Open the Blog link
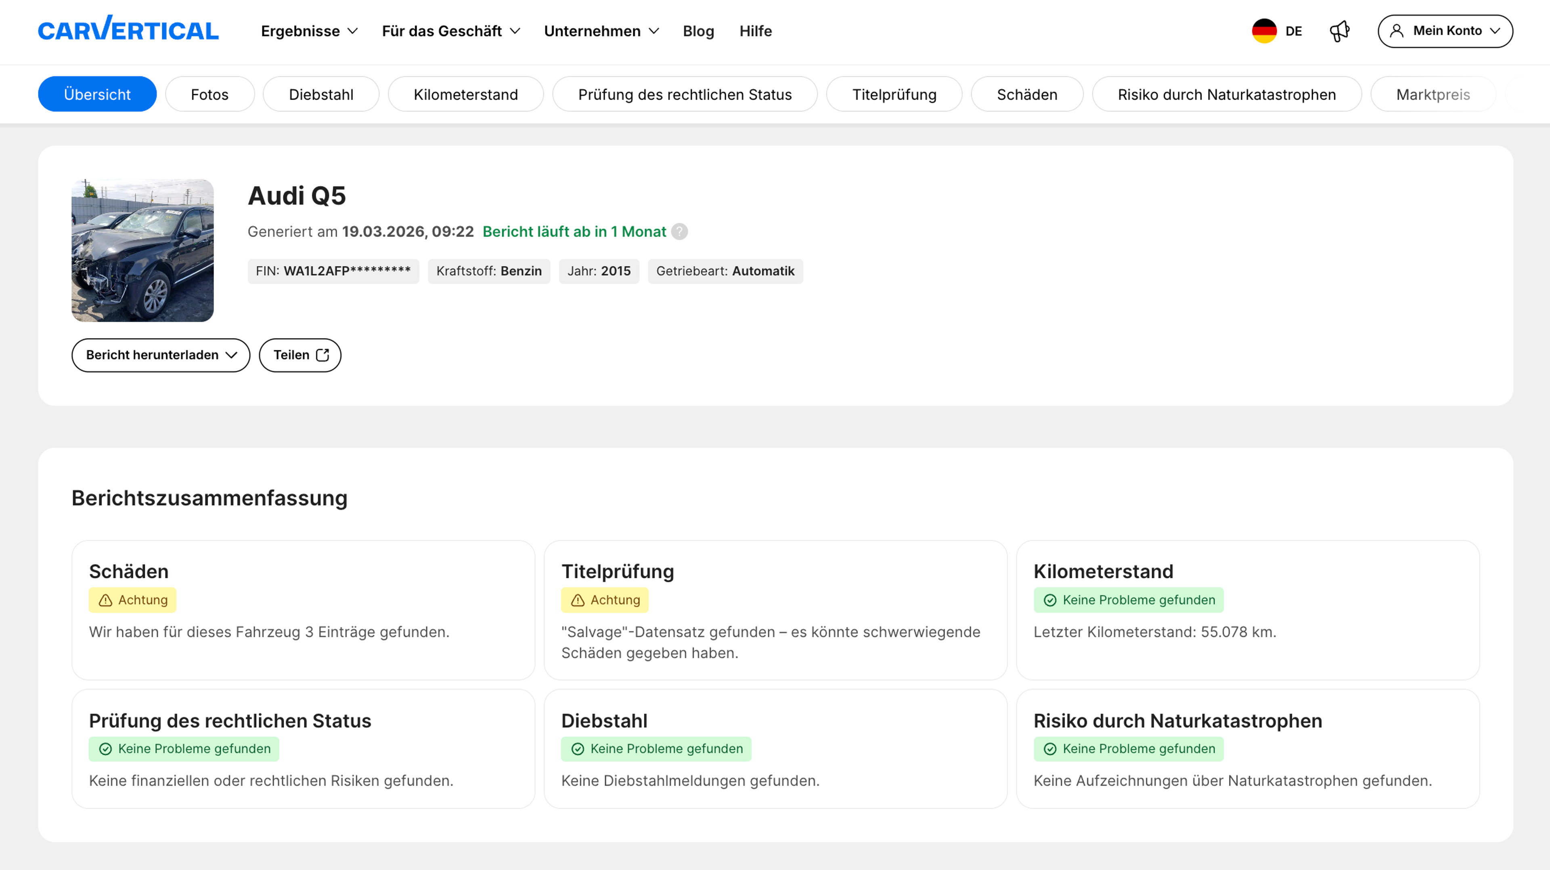Viewport: 1550px width, 870px height. [698, 31]
